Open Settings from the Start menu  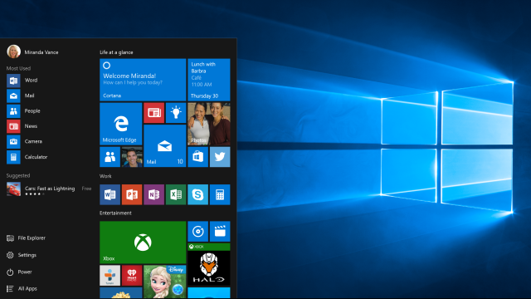pos(22,255)
